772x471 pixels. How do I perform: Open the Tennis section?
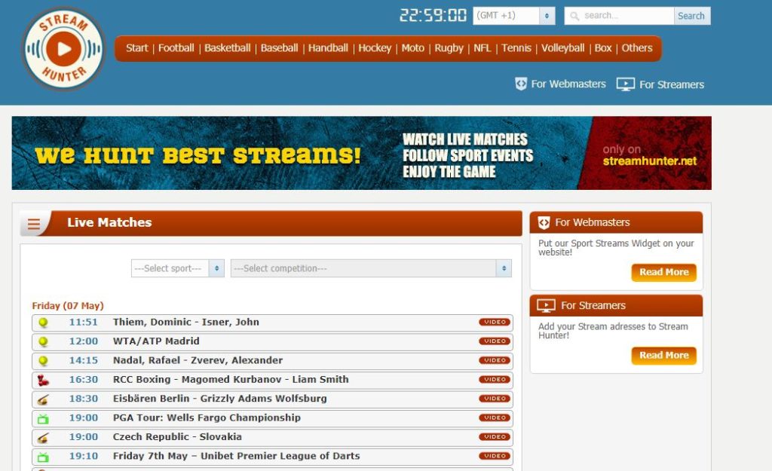516,47
